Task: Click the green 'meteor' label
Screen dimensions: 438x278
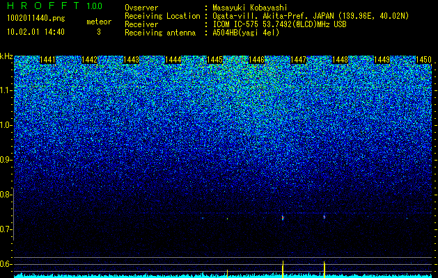Action: coord(99,22)
